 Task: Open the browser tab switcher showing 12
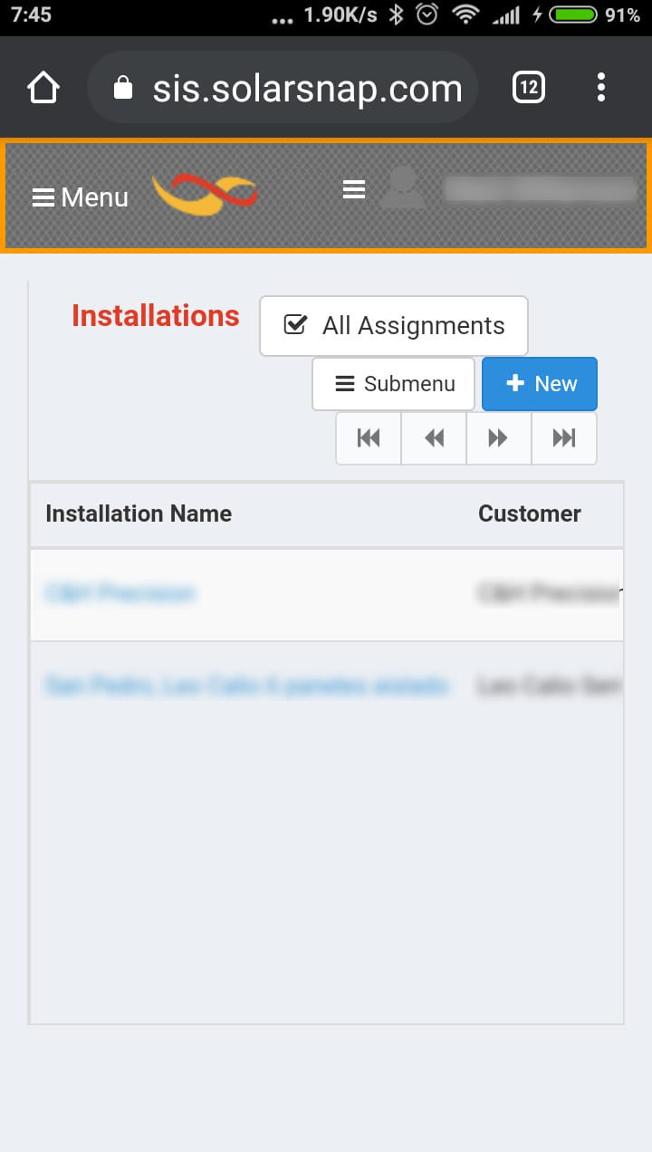tap(529, 88)
